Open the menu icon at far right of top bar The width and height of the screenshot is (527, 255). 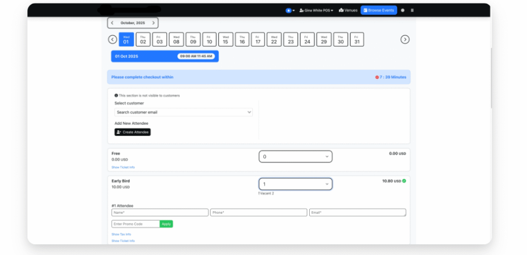412,10
